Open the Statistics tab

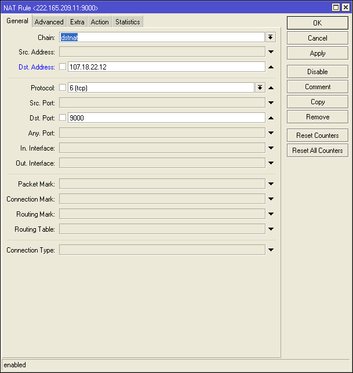(x=127, y=22)
